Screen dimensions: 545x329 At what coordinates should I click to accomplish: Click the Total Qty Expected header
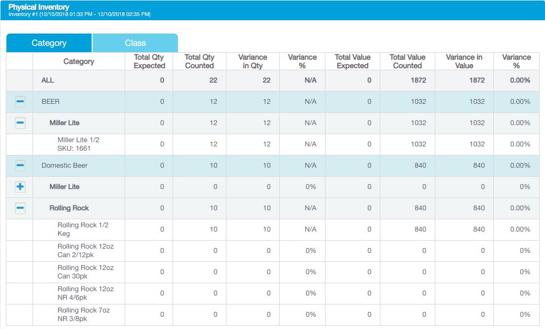click(149, 62)
